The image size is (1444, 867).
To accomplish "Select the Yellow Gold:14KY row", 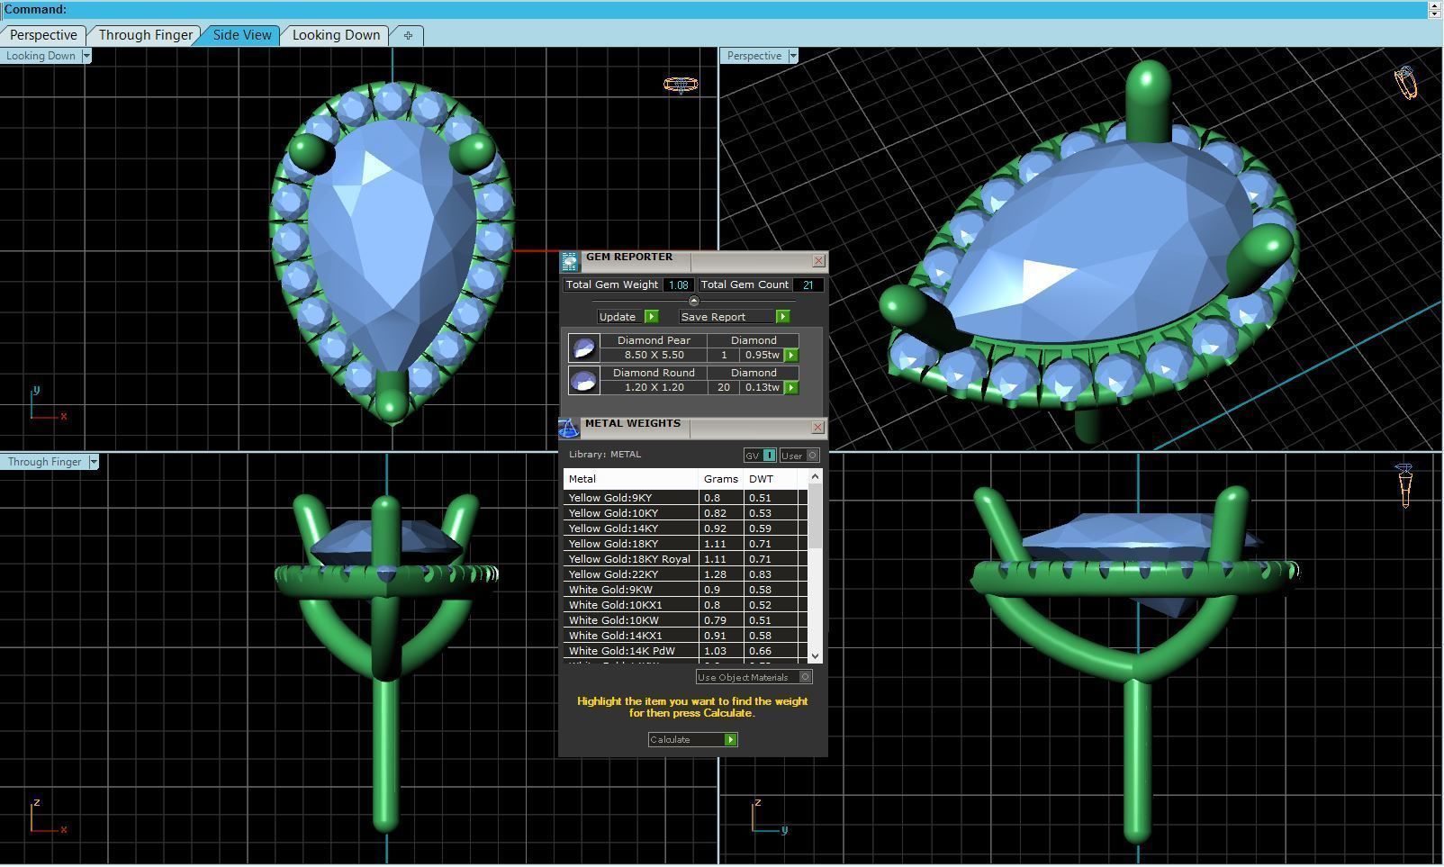I will pyautogui.click(x=684, y=528).
